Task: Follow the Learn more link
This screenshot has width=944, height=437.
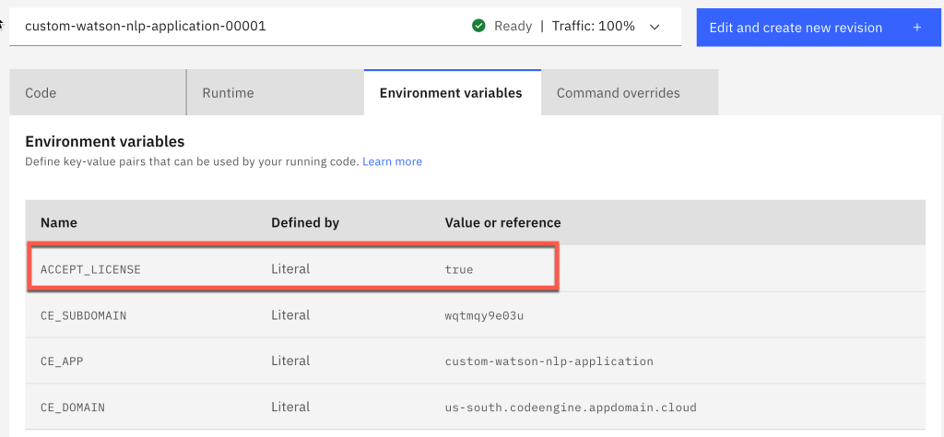Action: point(392,161)
